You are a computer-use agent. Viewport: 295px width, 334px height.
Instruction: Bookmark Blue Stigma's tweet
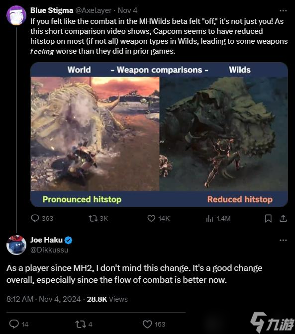coord(268,218)
